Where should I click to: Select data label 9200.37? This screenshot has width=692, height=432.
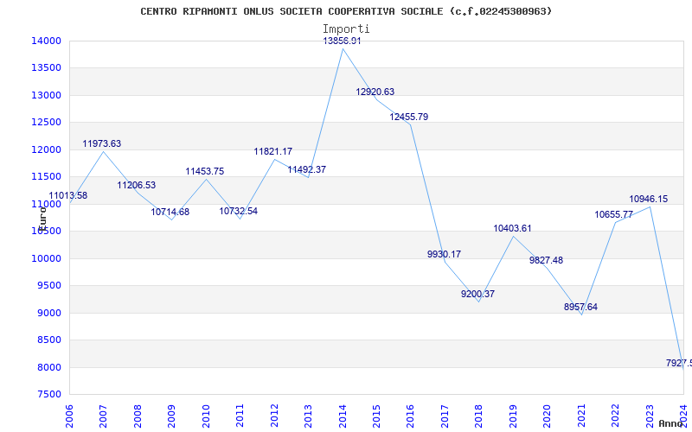click(478, 294)
